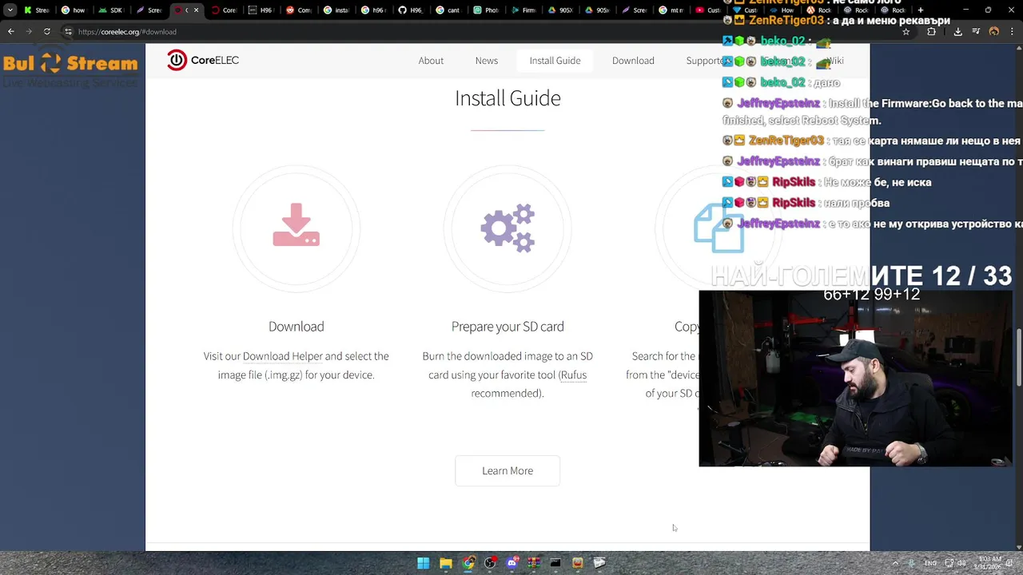Reload the page with the refresh icon

click(47, 32)
